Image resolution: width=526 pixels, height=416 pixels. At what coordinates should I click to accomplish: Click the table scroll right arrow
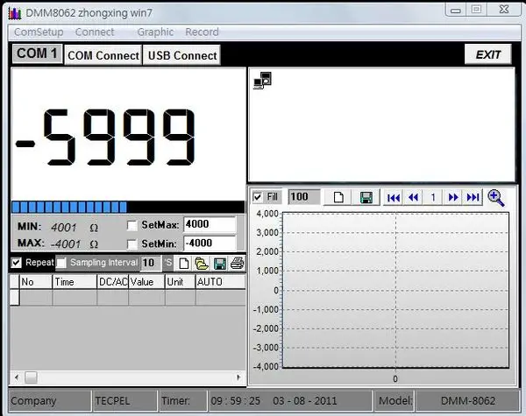point(238,377)
